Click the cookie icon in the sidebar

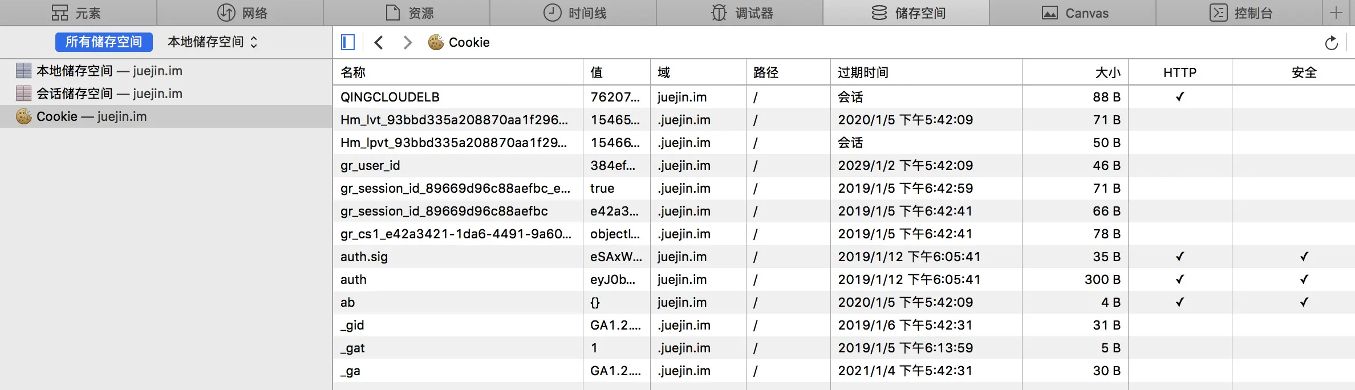point(23,116)
